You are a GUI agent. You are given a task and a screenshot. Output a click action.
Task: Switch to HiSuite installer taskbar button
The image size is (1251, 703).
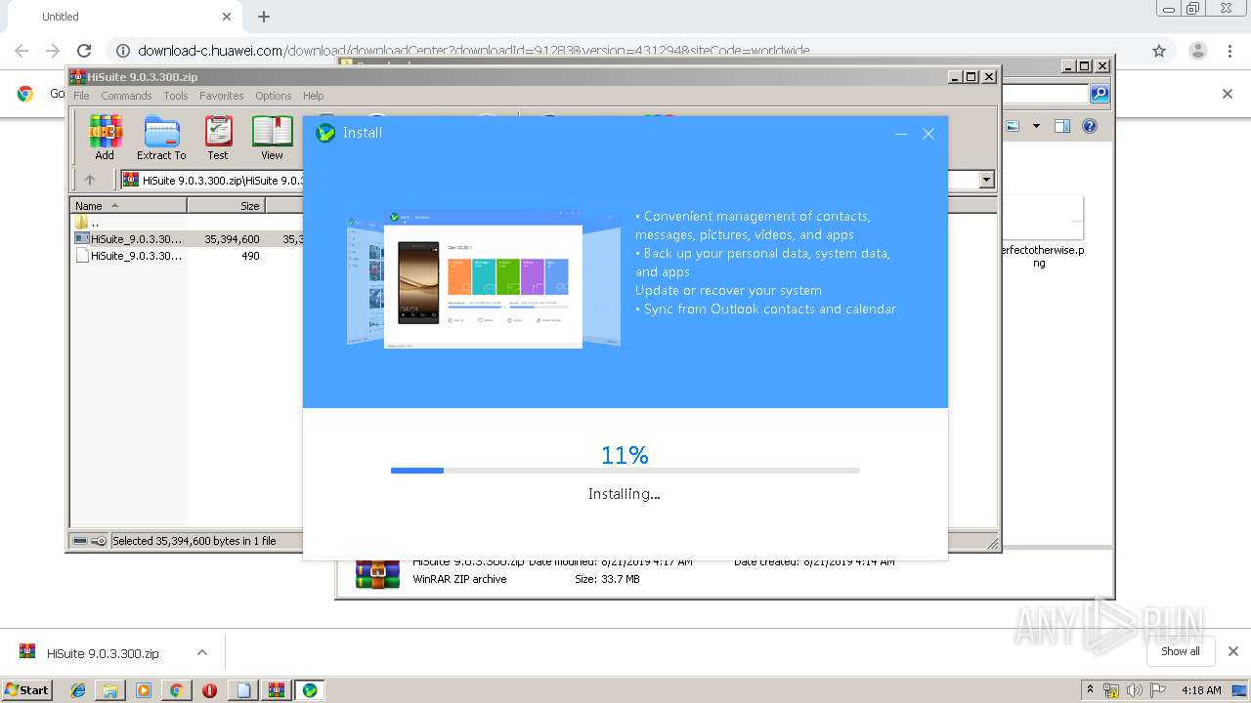pyautogui.click(x=309, y=690)
